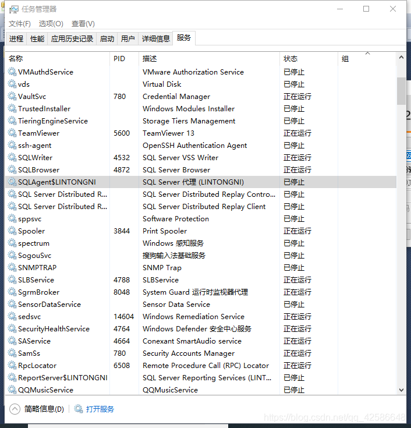Screen dimensions: 411x428
Task: Switch to the 性能 tab
Action: [37, 39]
